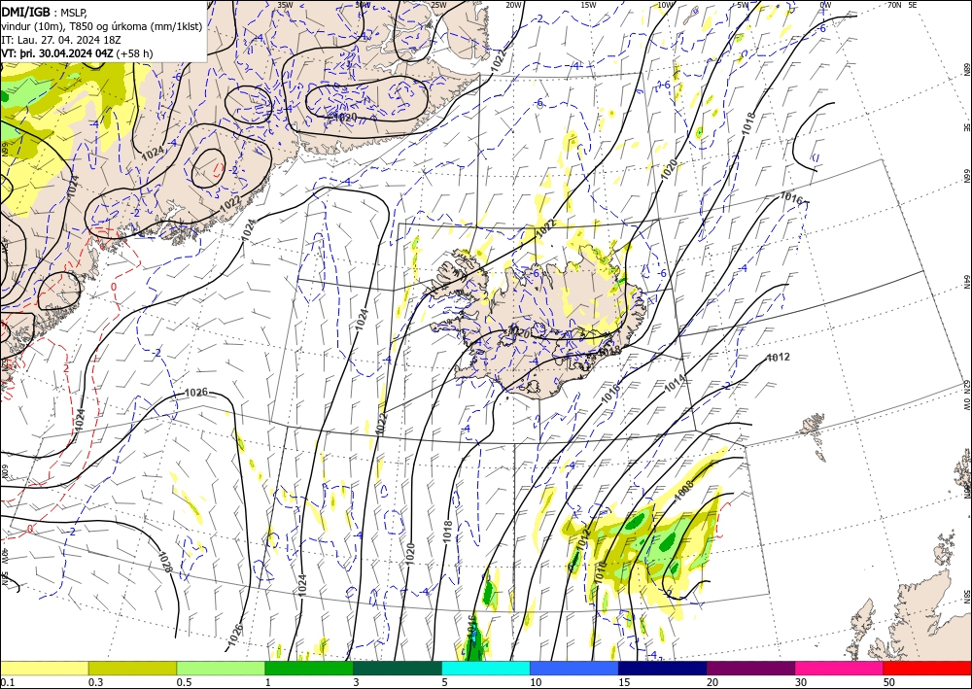The width and height of the screenshot is (972, 689).
Task: Click the "IT: Lau. 27. 04. 2024 18Z" line
Action: click(60, 40)
